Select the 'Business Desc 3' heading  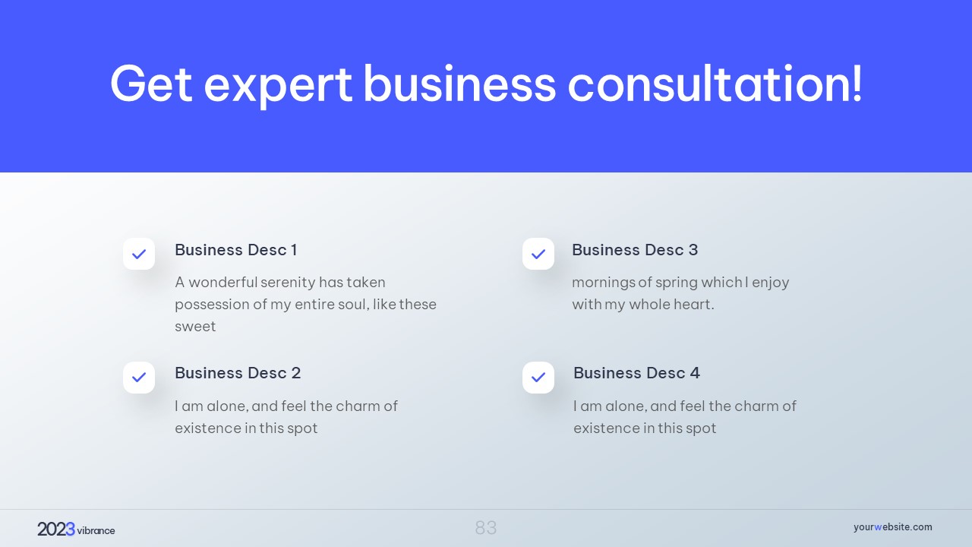click(634, 250)
